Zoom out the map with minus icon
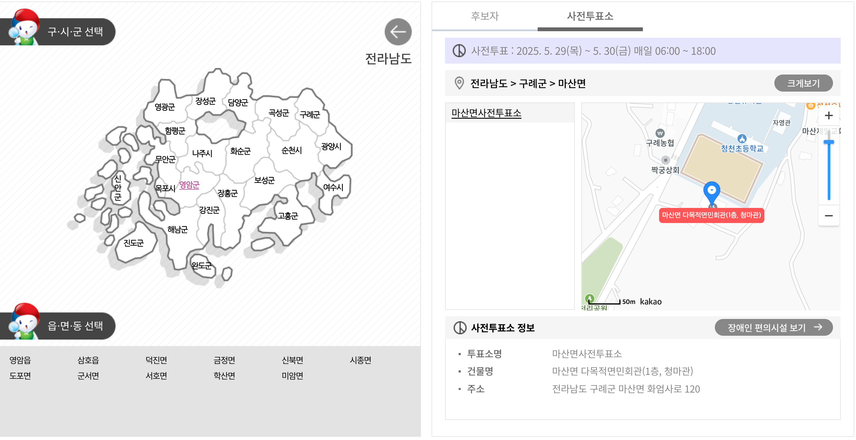This screenshot has height=440, width=856. click(828, 216)
